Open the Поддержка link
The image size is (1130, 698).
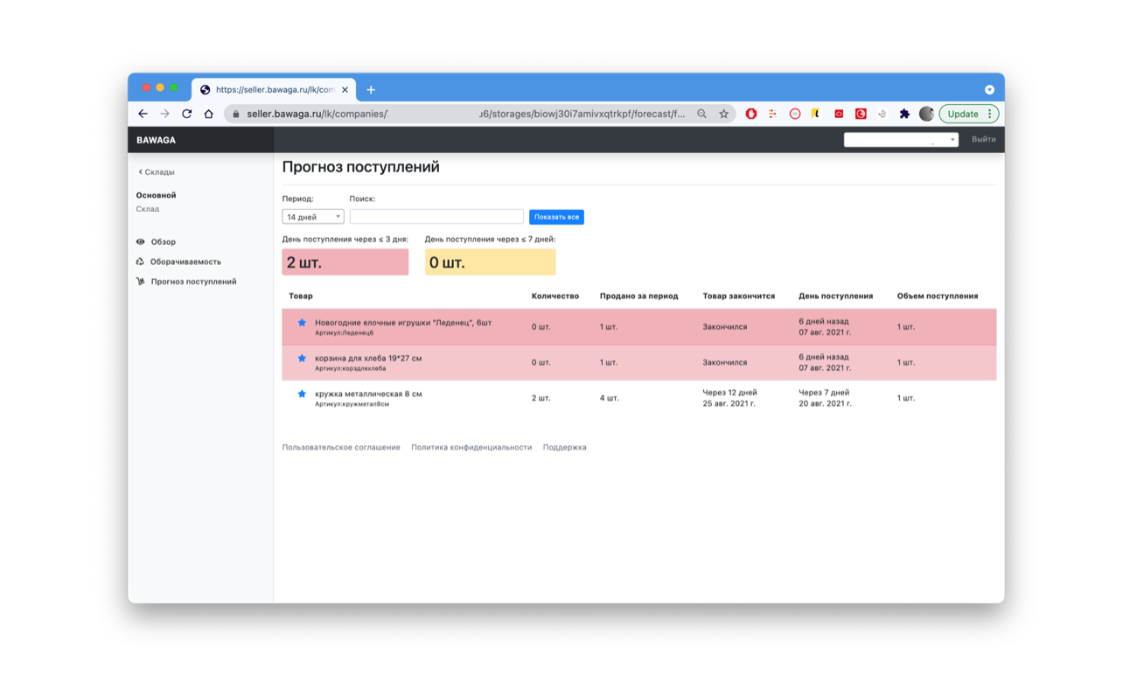(x=564, y=448)
